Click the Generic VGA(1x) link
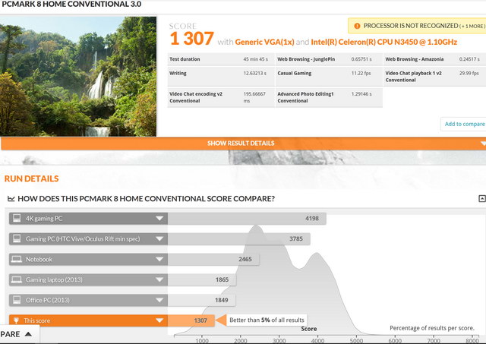This screenshot has height=344, width=486. click(x=264, y=43)
